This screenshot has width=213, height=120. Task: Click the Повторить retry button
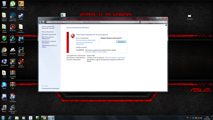pyautogui.click(x=121, y=42)
